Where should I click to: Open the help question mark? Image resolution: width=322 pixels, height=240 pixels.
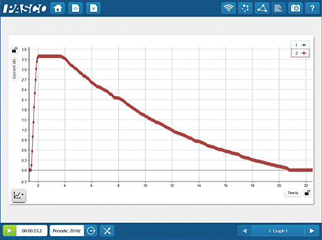click(x=312, y=8)
